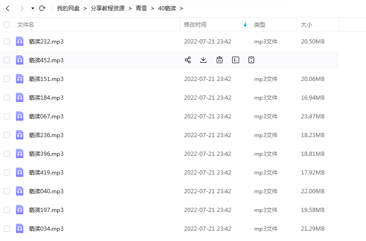Expand the breadcrumb arrow after 40藐渎

coord(182,8)
